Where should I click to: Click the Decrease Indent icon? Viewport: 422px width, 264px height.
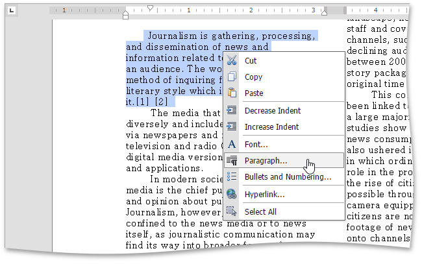pos(232,110)
